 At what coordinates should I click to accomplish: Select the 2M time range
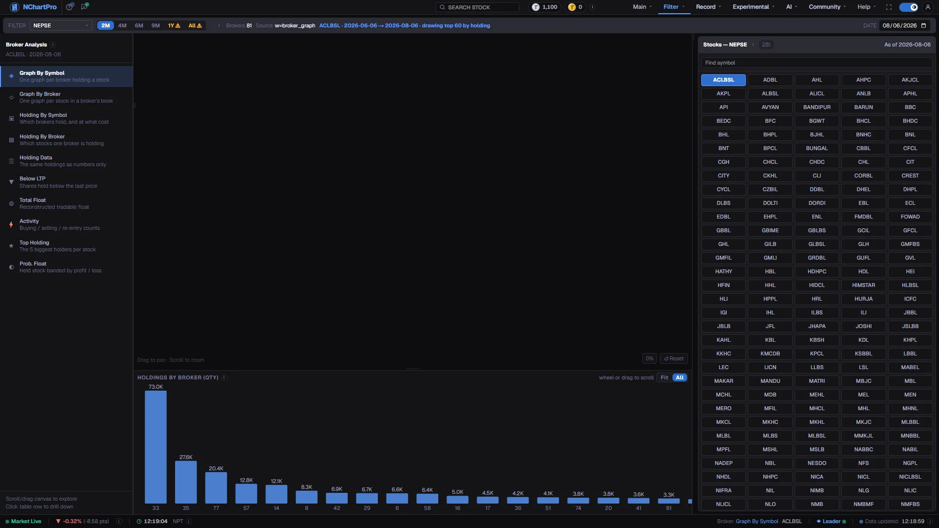pyautogui.click(x=106, y=25)
